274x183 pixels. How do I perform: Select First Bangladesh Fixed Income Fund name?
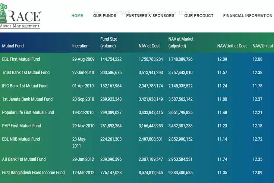[x=33, y=173]
